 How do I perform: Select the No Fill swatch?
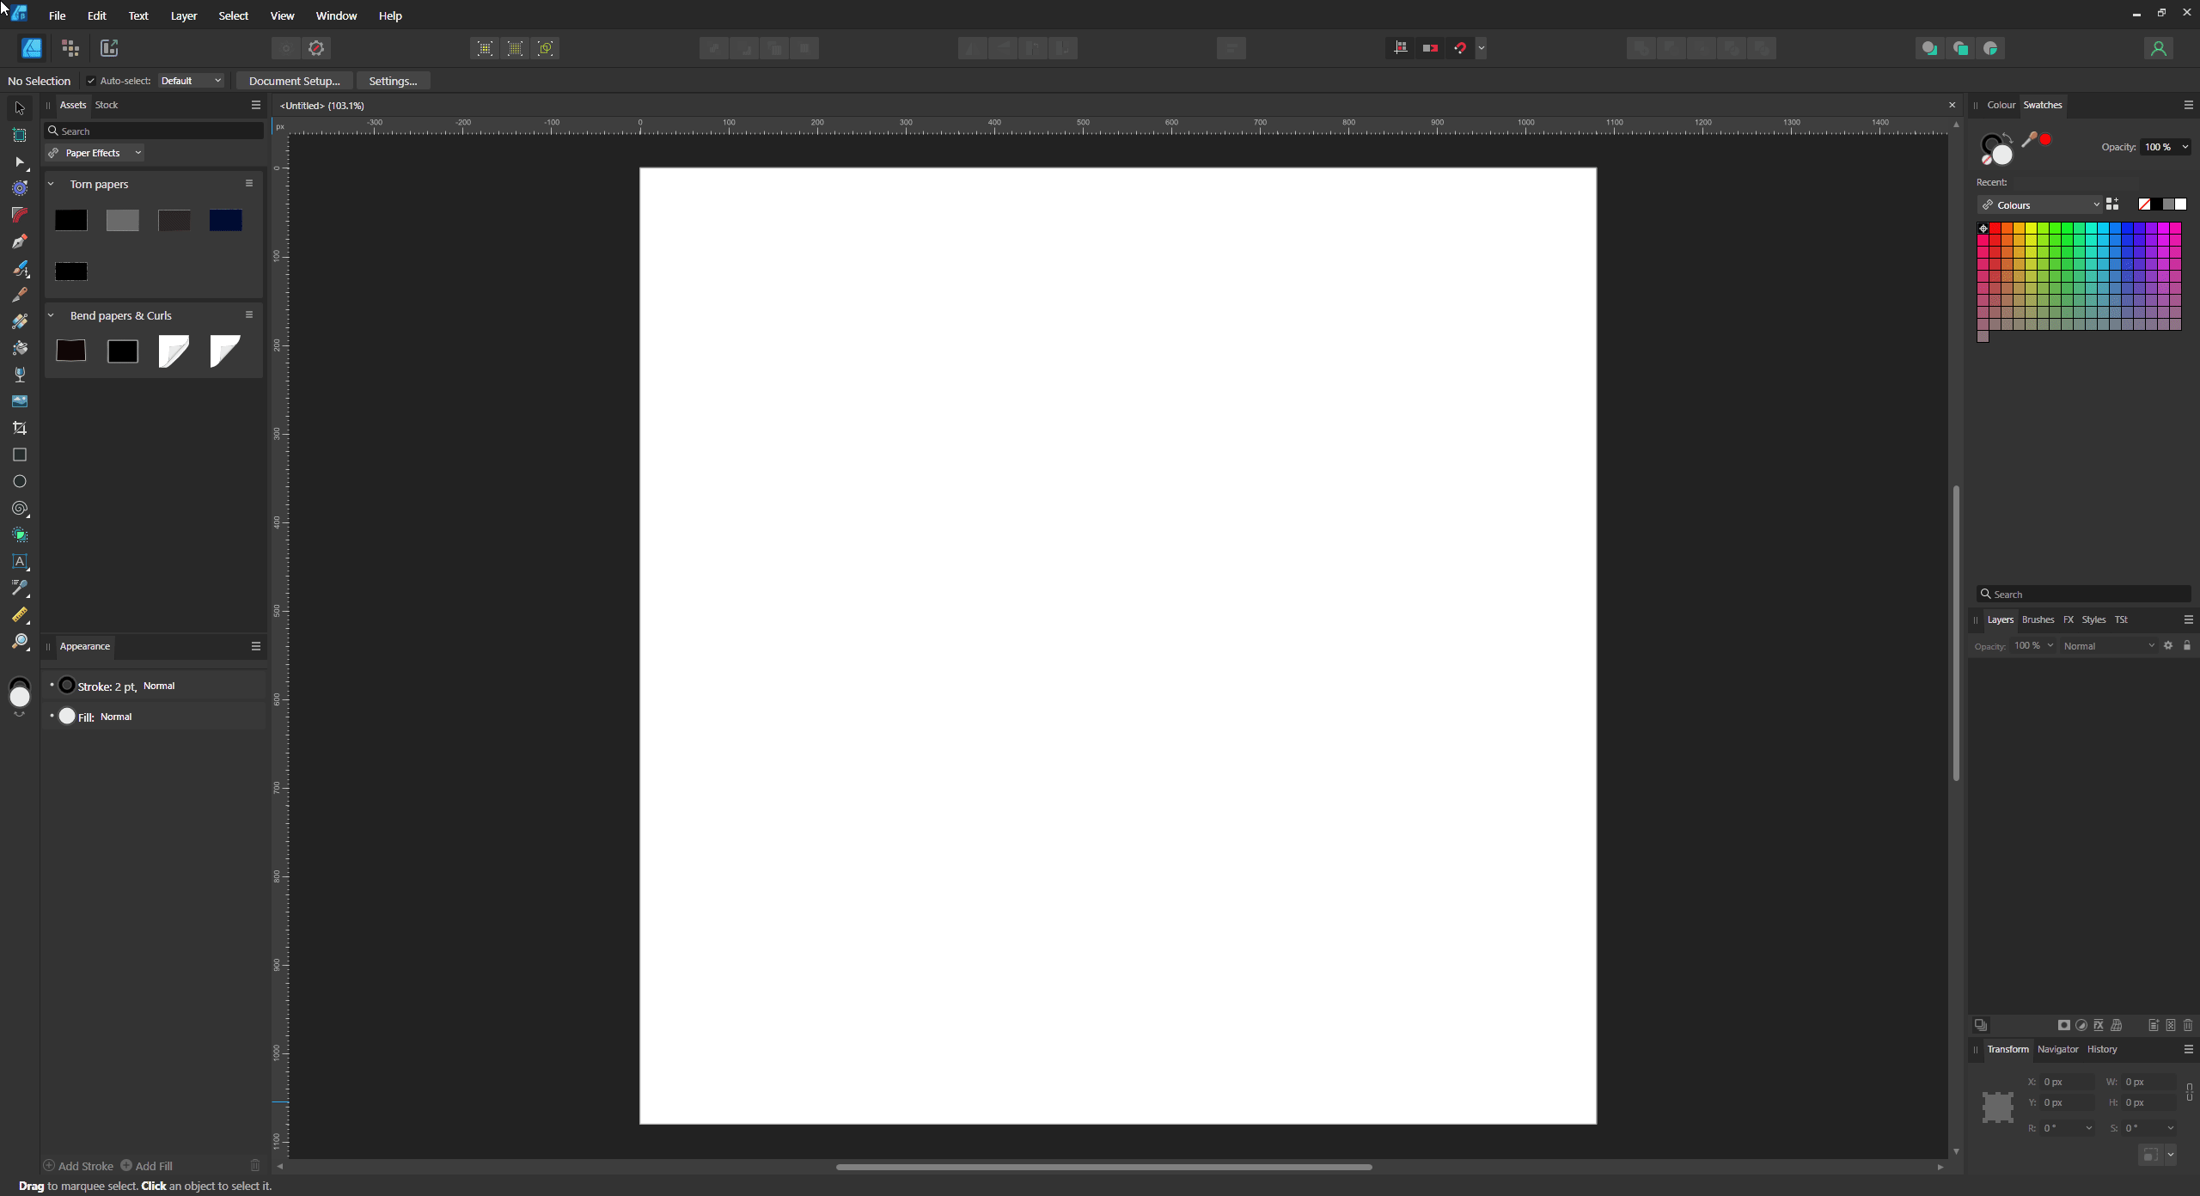tap(2144, 204)
